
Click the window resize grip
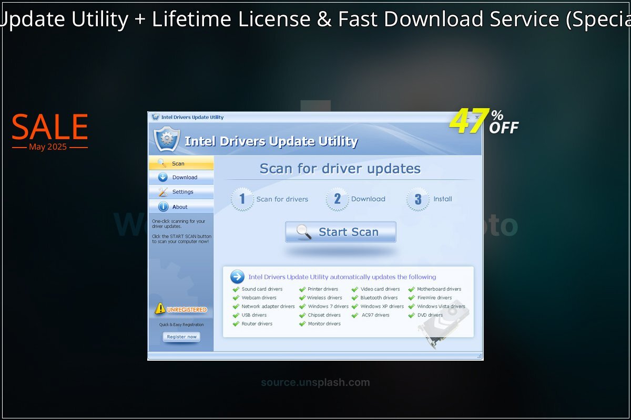pyautogui.click(x=480, y=356)
